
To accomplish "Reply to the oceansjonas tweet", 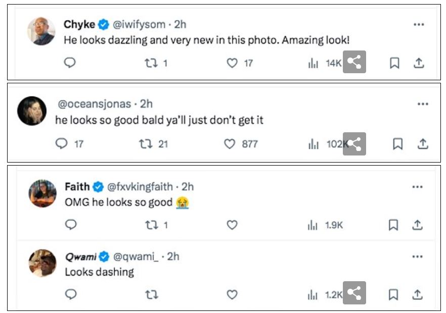I will [62, 144].
